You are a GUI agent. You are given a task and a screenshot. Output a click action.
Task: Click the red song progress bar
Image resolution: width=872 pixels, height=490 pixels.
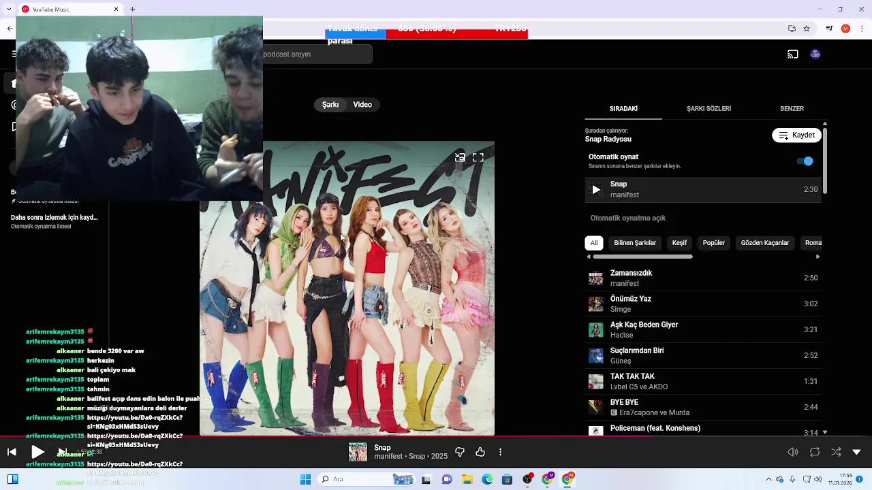coord(436,436)
